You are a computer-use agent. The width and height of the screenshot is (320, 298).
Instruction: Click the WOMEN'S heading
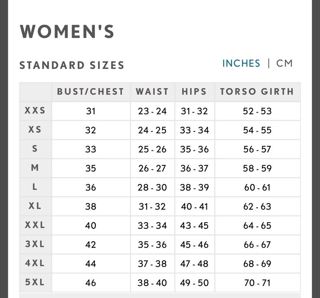tap(67, 32)
